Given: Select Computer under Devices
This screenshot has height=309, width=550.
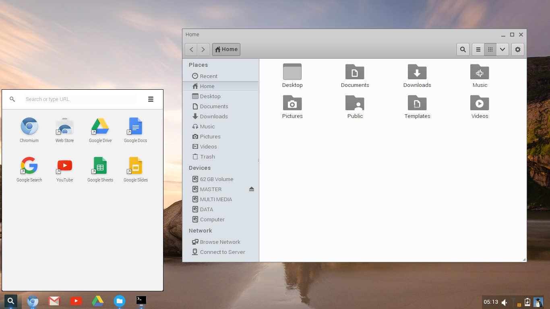Looking at the screenshot, I should (221, 219).
